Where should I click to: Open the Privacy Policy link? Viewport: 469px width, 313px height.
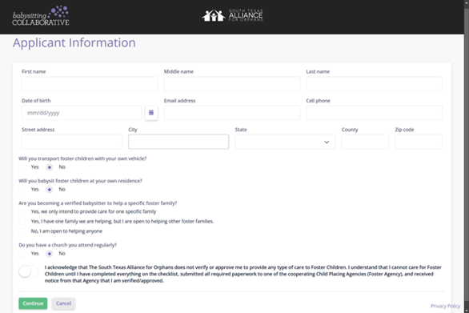click(x=445, y=306)
